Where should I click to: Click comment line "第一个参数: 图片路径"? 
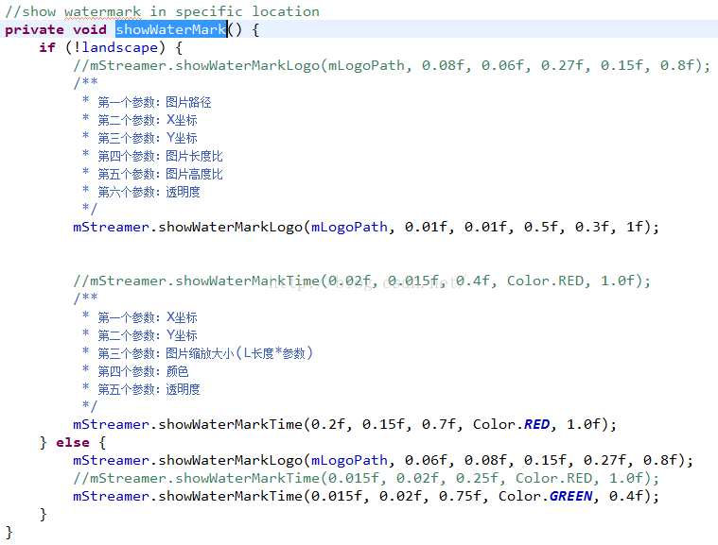click(x=154, y=102)
